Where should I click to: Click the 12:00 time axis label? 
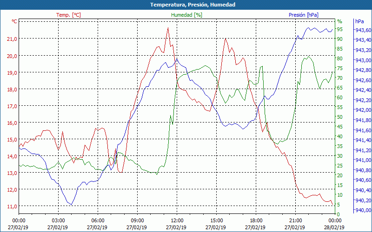tap(177, 221)
